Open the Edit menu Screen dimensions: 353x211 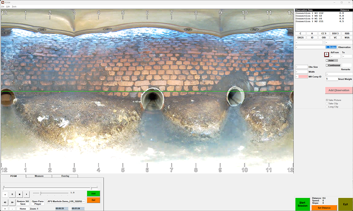coord(8,6)
